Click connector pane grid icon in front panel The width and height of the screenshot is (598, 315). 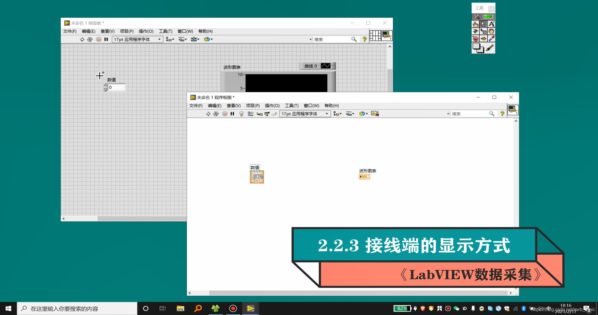375,36
